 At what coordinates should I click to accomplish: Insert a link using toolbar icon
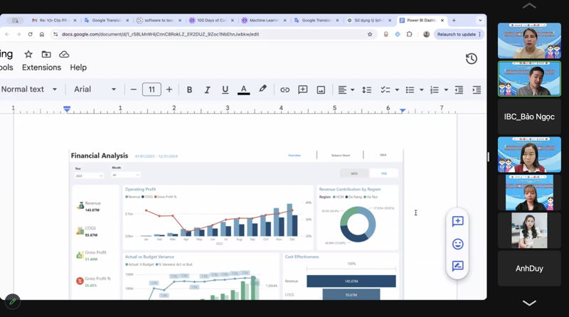[x=284, y=90]
